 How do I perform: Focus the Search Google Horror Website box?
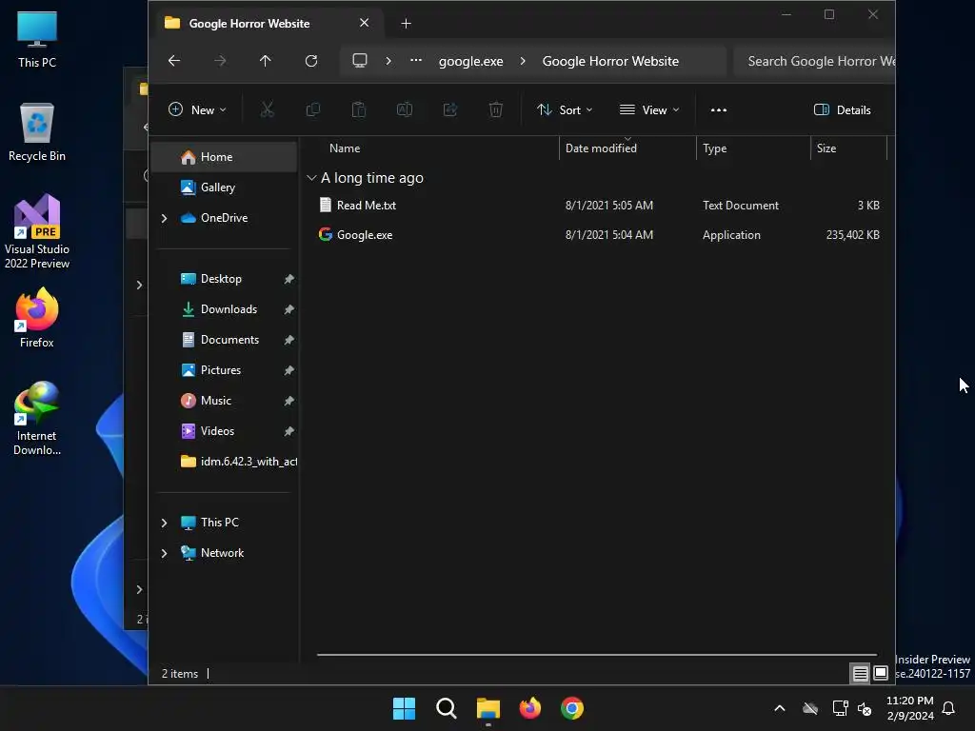pos(815,61)
